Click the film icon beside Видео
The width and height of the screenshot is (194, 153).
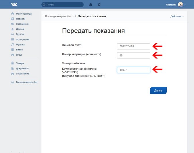(x=12, y=50)
